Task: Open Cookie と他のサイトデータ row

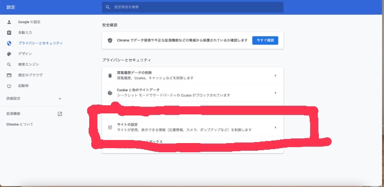Action: click(193, 93)
